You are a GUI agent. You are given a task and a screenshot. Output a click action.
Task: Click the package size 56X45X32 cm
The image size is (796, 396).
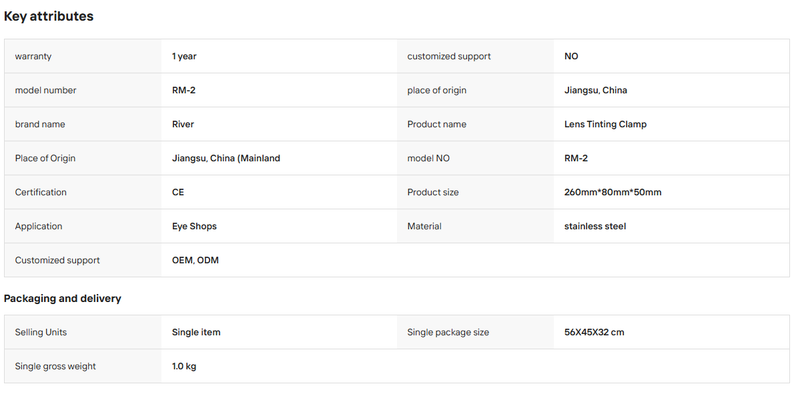point(594,333)
